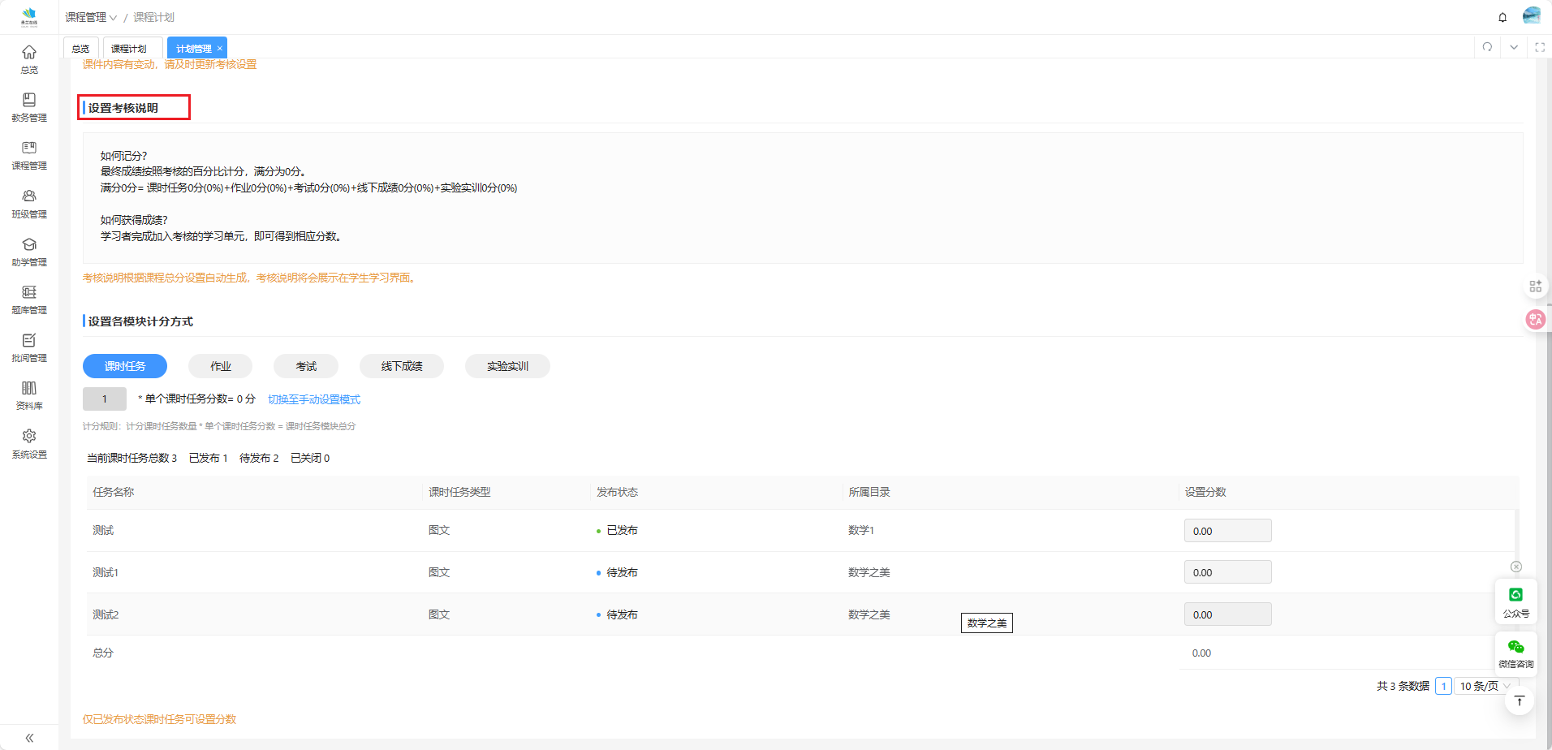Close the 计划管理 tab
The height and width of the screenshot is (750, 1552).
click(219, 49)
